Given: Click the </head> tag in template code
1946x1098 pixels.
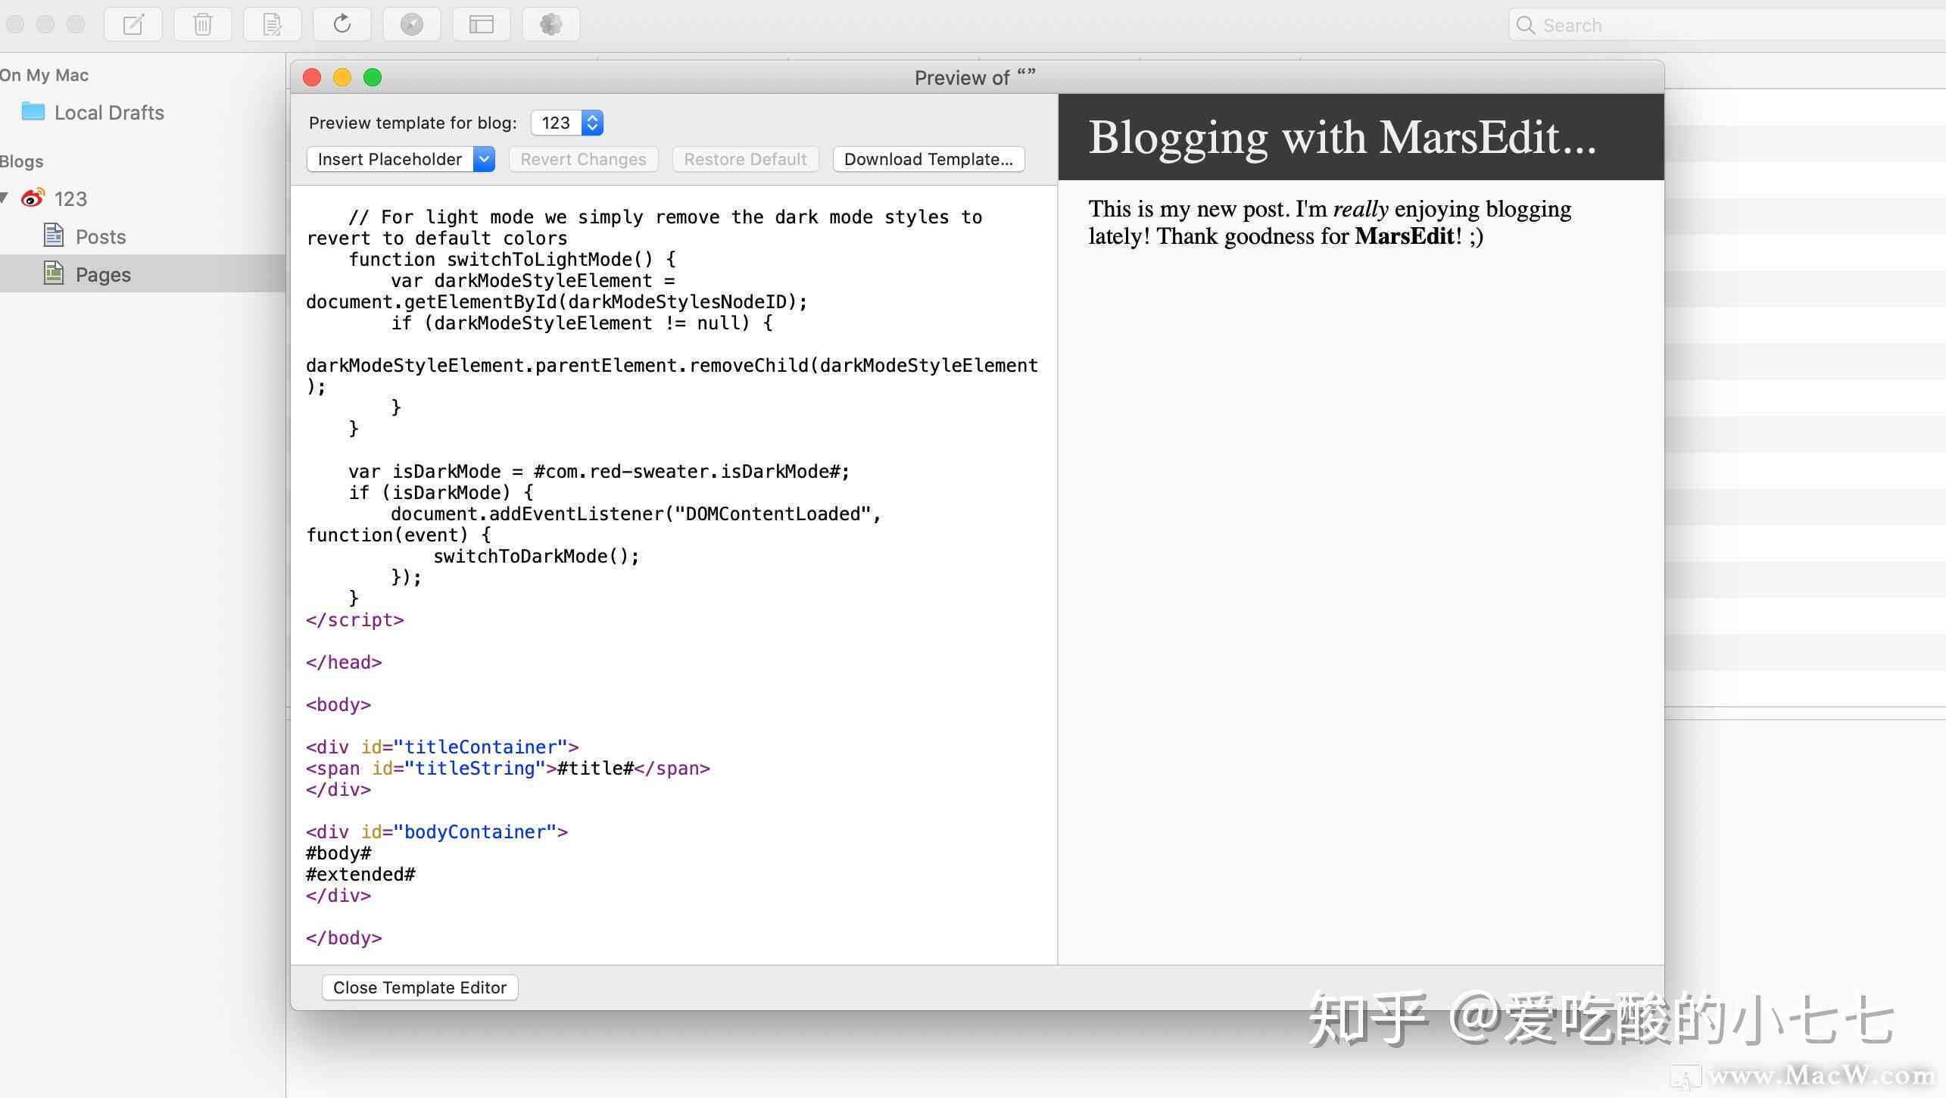Looking at the screenshot, I should point(344,663).
